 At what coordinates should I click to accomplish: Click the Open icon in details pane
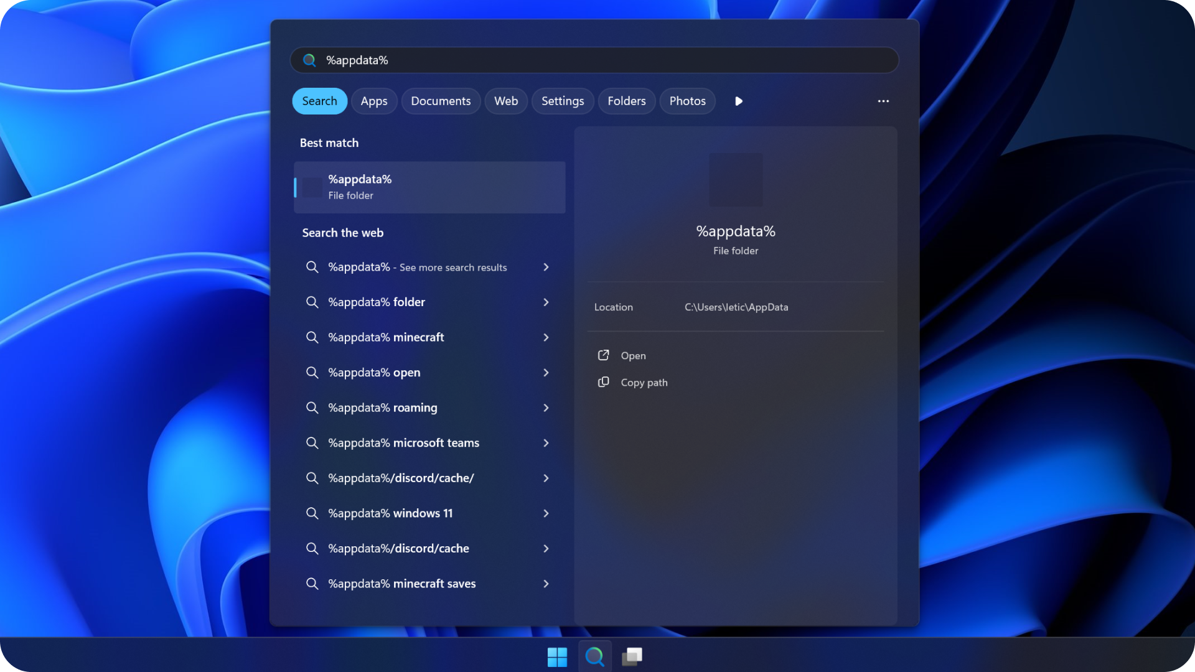click(603, 355)
